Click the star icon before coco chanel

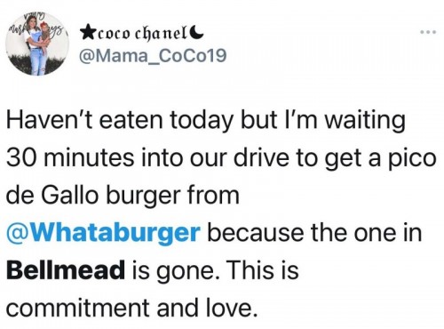87,34
